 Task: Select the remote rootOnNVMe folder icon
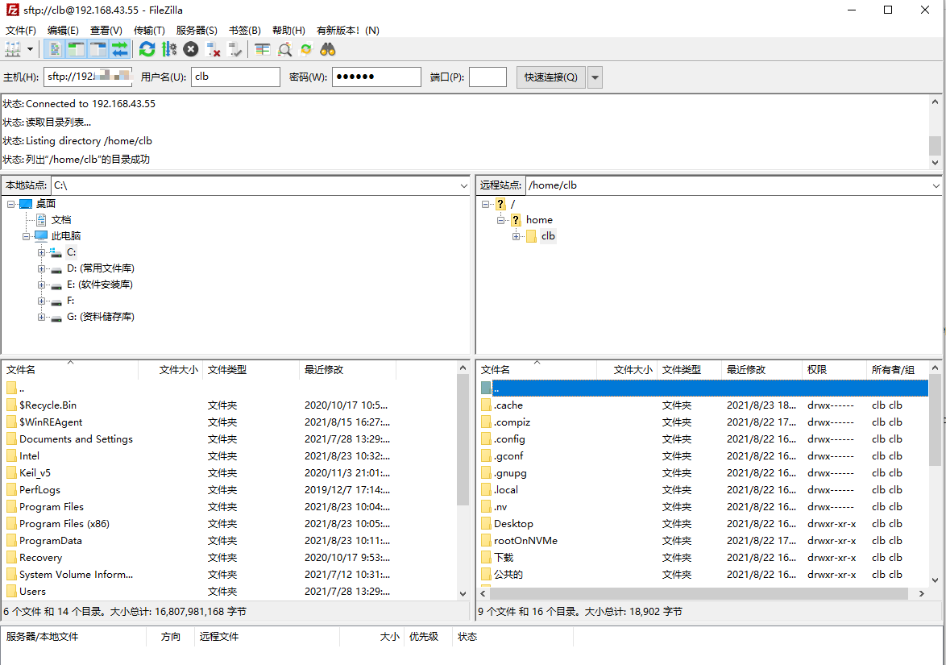pos(486,541)
